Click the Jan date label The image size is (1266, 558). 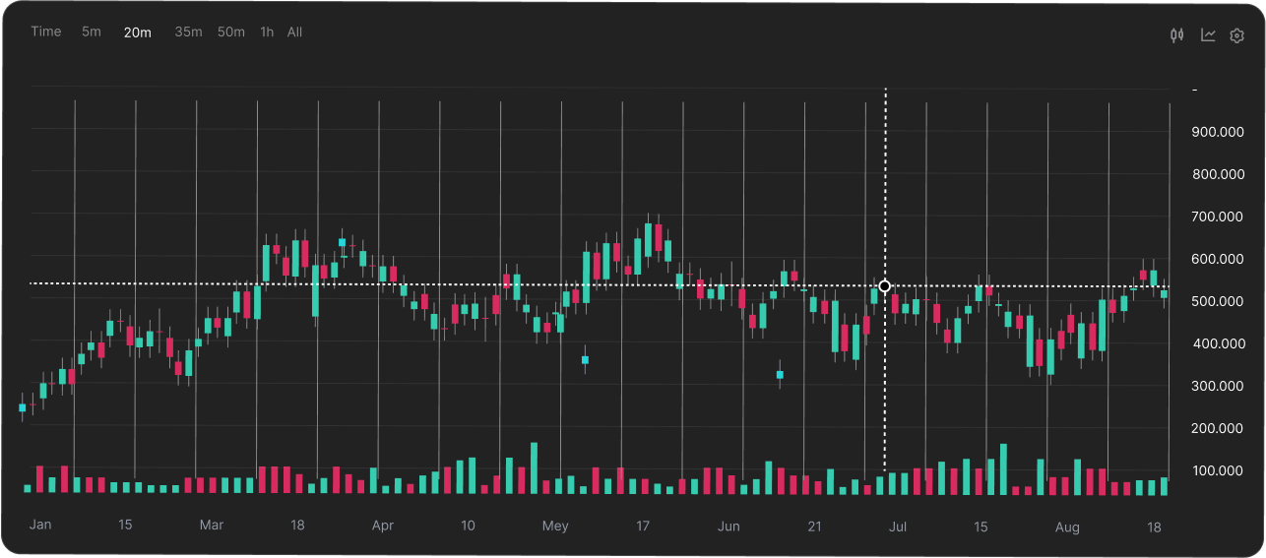click(x=40, y=525)
